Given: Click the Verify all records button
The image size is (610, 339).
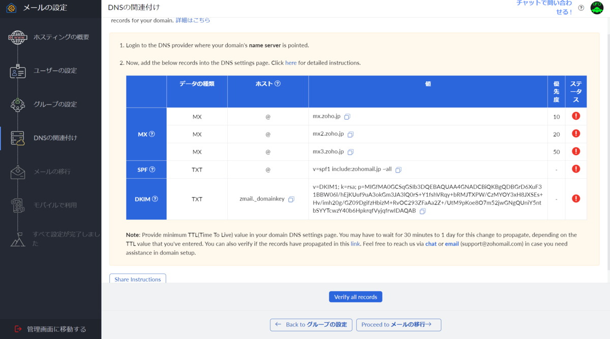Looking at the screenshot, I should click(355, 297).
